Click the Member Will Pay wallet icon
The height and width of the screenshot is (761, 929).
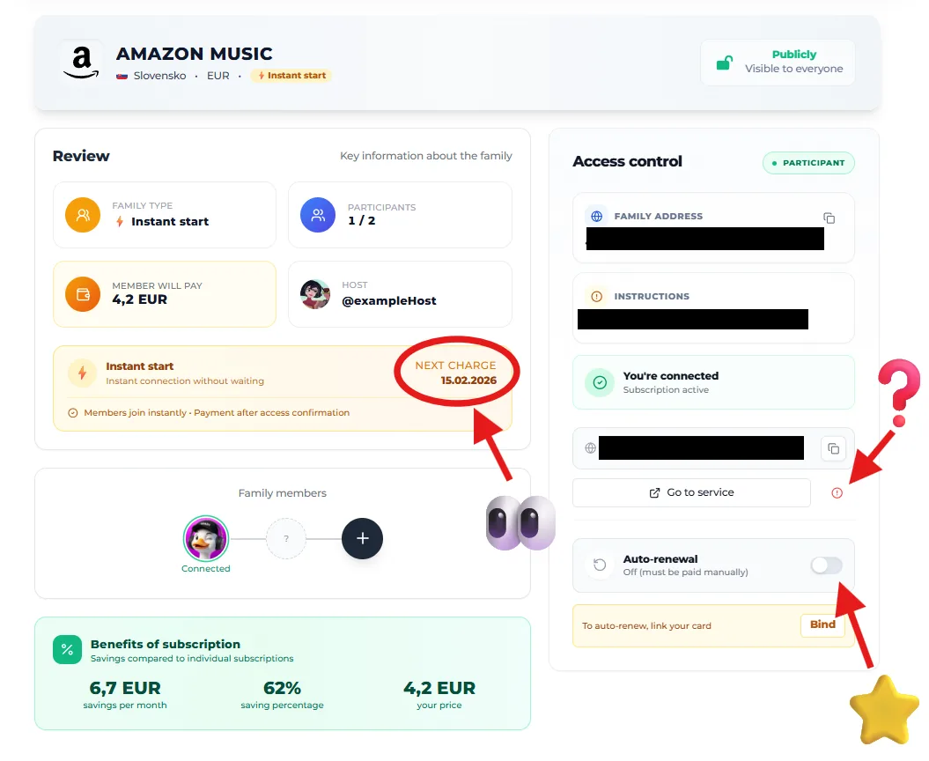point(83,294)
